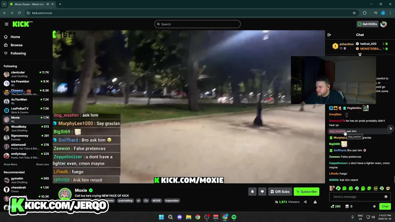Open clavicular's channel in Following

[x=26, y=74]
